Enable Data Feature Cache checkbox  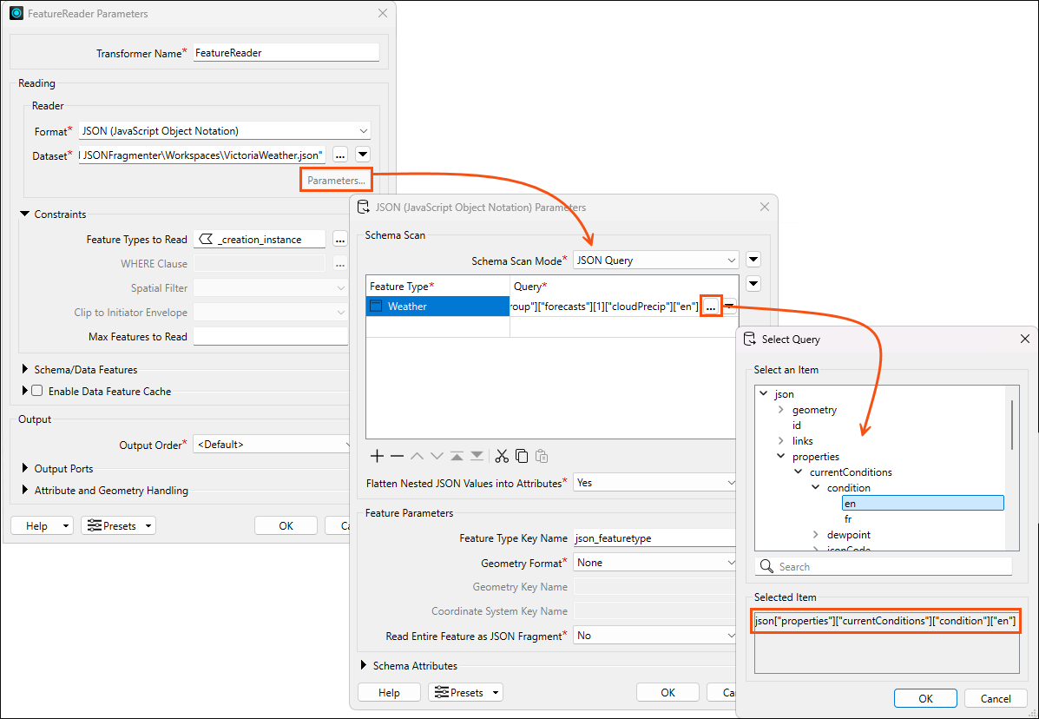click(37, 392)
